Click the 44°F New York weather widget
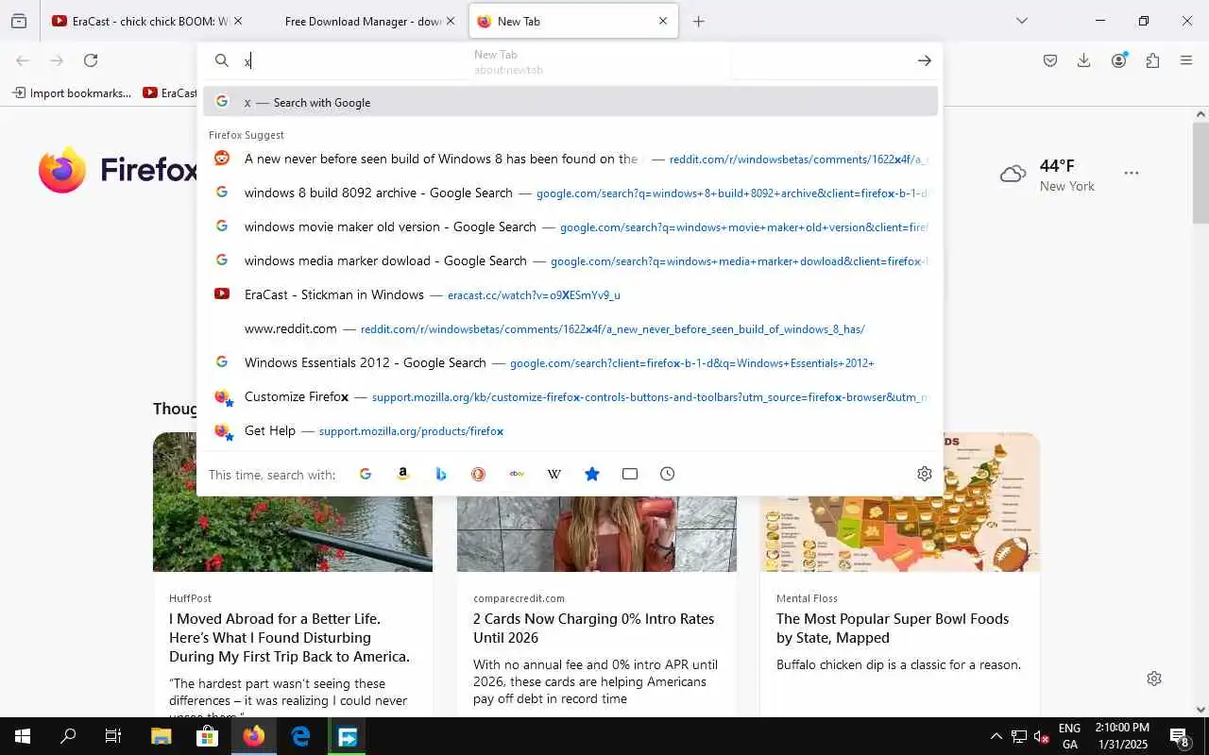This screenshot has height=755, width=1209. (1047, 175)
